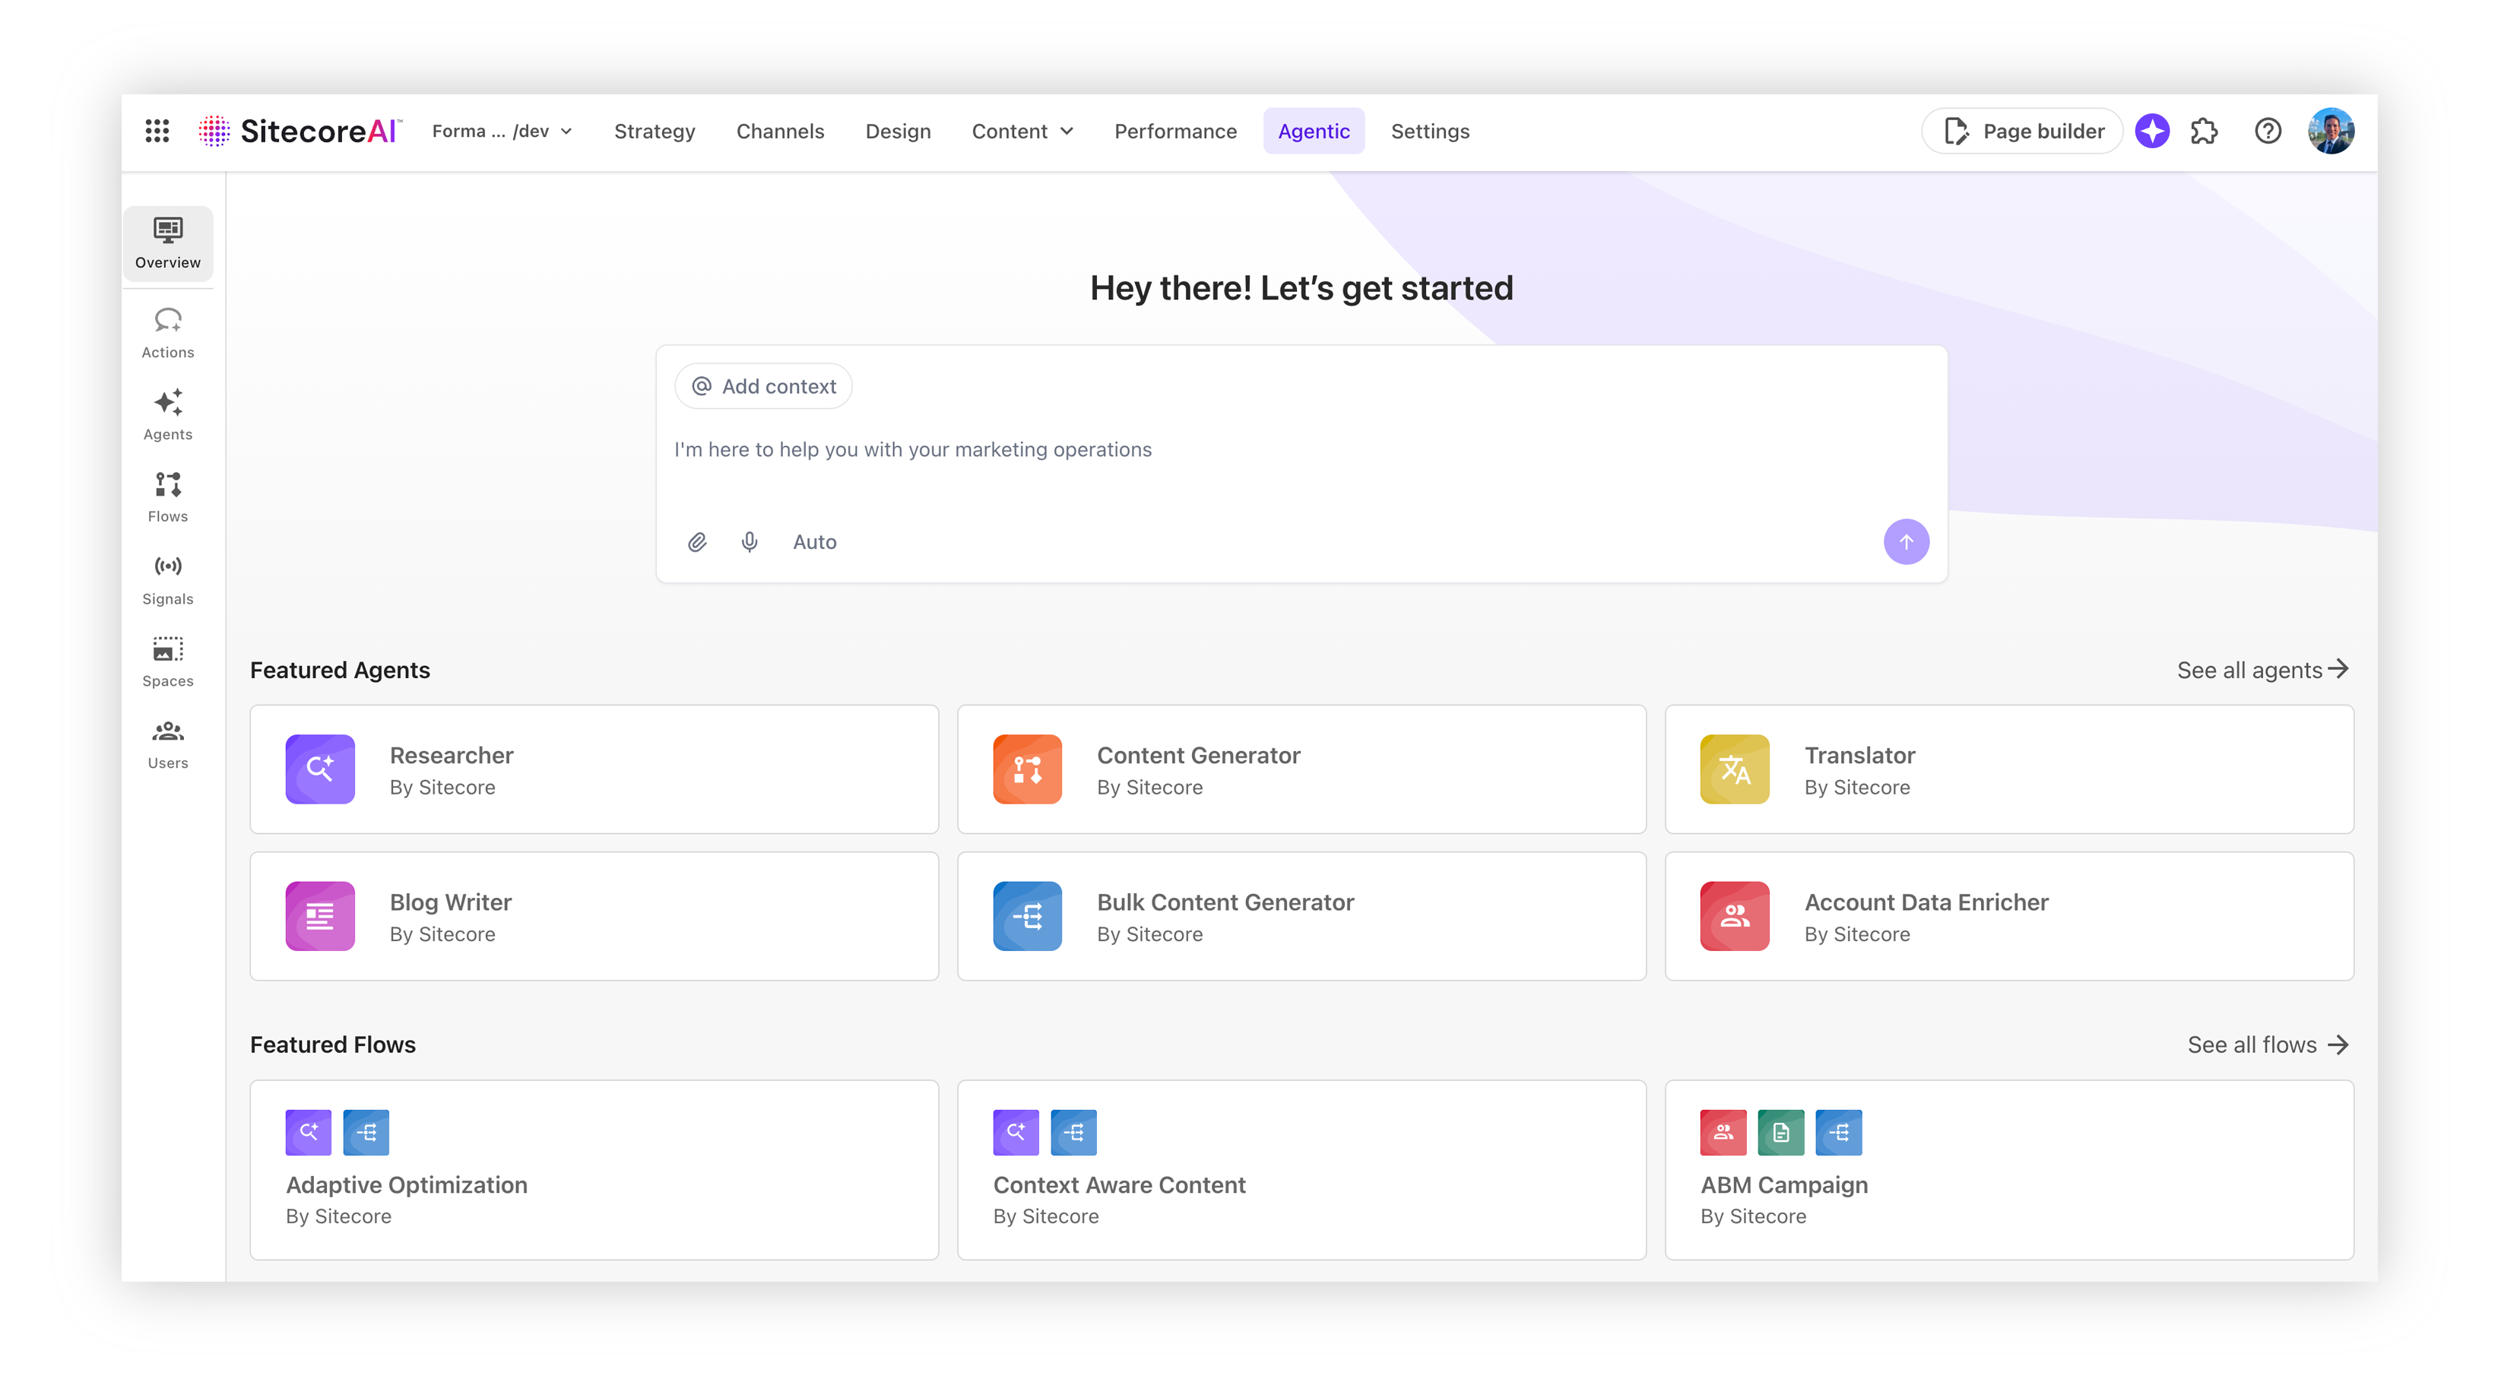This screenshot has height=1376, width=2501.
Task: Open the Auto mode selector
Action: pos(815,542)
